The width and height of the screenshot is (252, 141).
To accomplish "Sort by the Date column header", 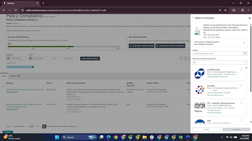I will pos(50,83).
